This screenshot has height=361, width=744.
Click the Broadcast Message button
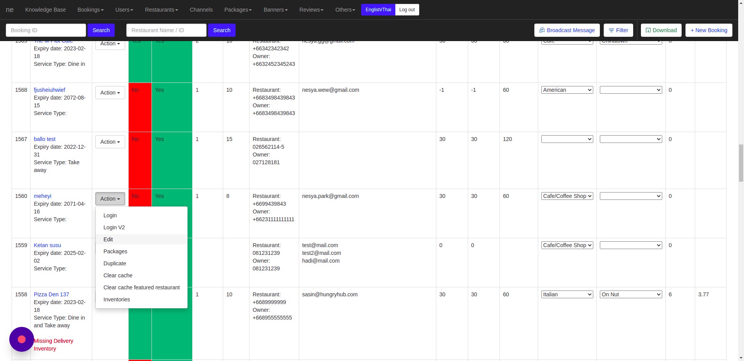click(567, 30)
